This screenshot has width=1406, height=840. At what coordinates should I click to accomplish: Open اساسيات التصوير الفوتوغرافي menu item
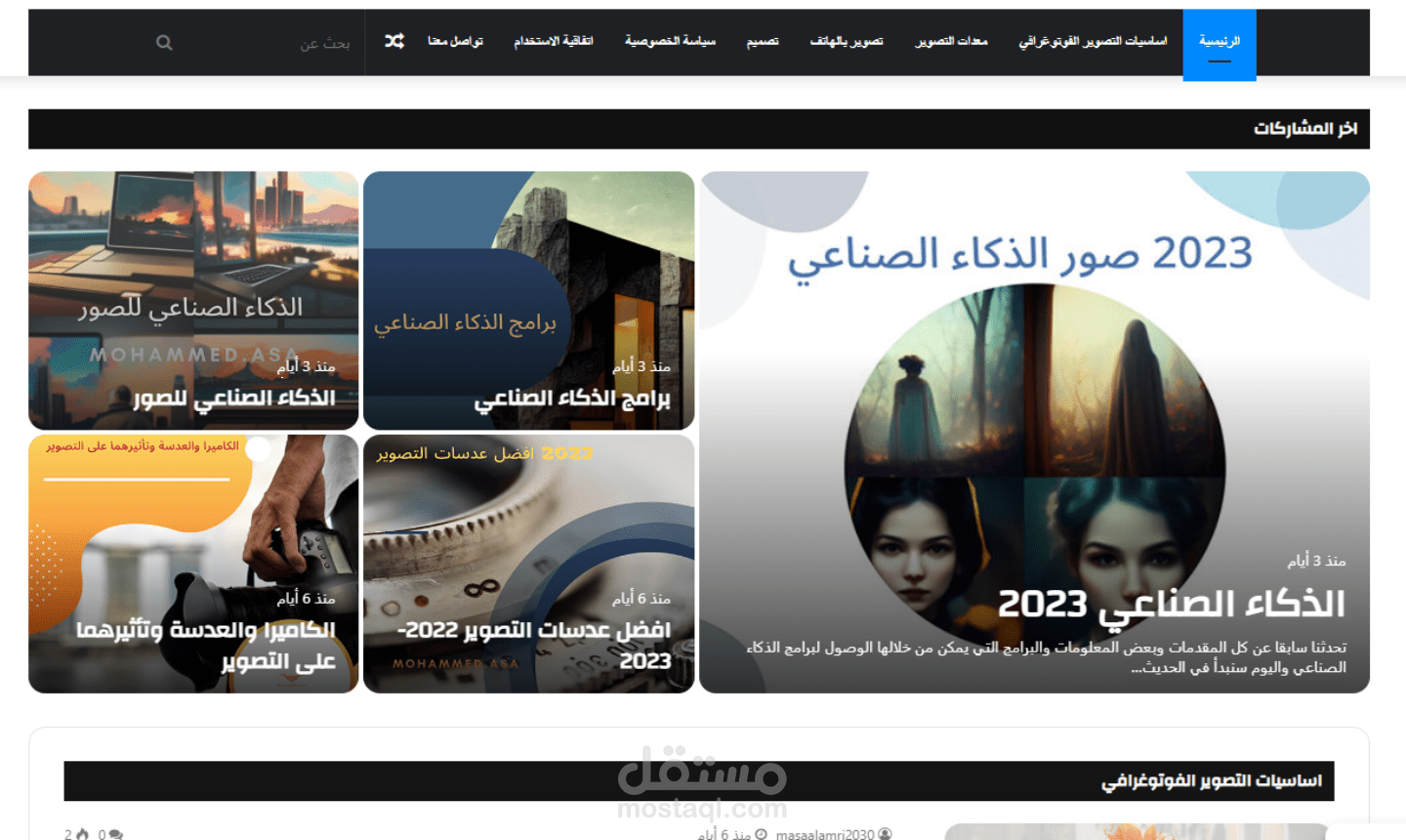[x=1093, y=41]
